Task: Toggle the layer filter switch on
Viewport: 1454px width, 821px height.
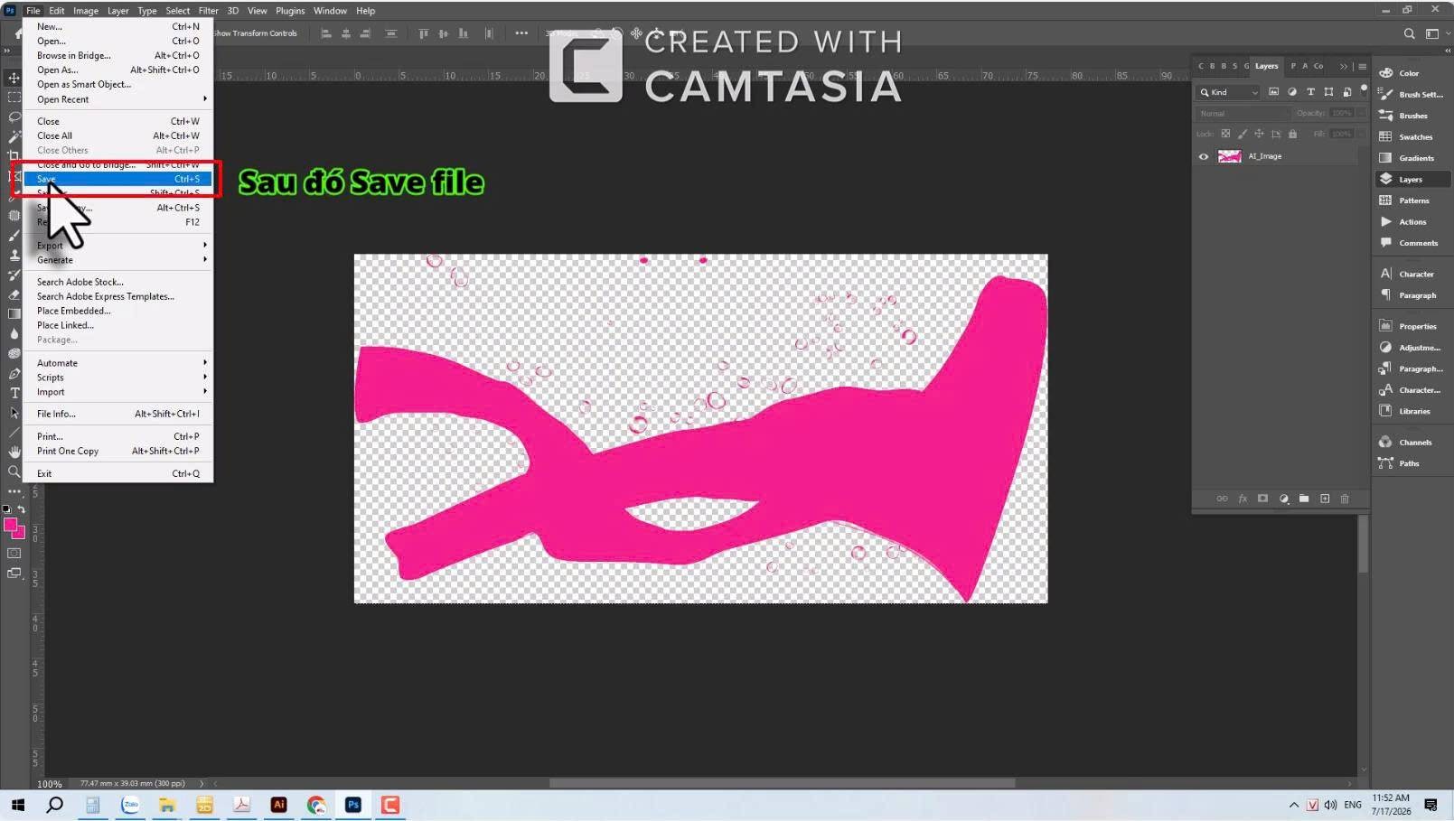Action: (1364, 89)
